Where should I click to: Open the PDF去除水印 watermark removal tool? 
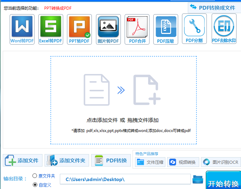pos(224,29)
